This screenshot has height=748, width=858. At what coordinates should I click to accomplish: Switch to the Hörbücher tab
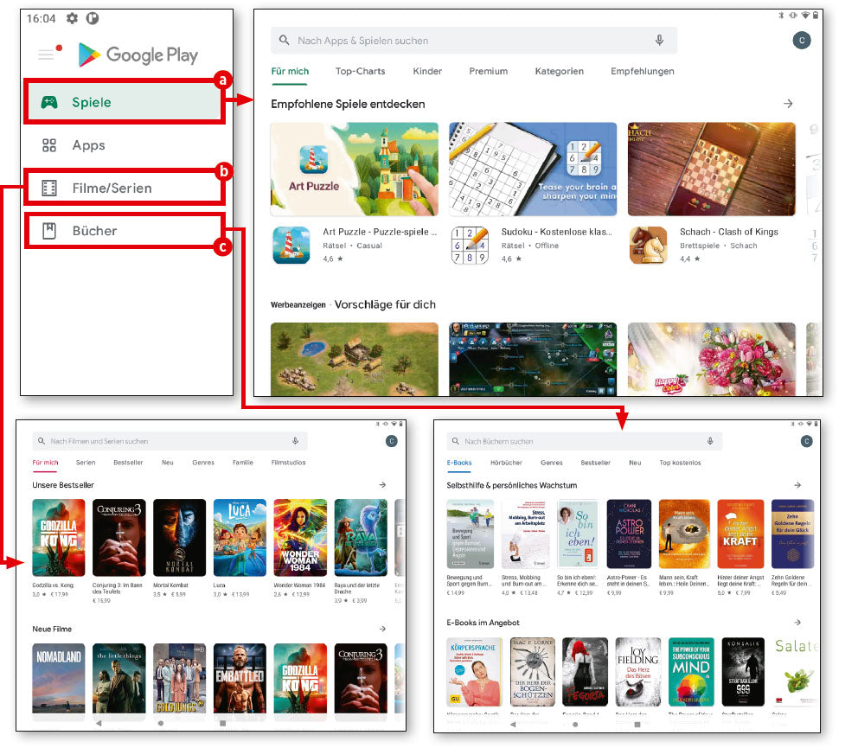point(505,463)
